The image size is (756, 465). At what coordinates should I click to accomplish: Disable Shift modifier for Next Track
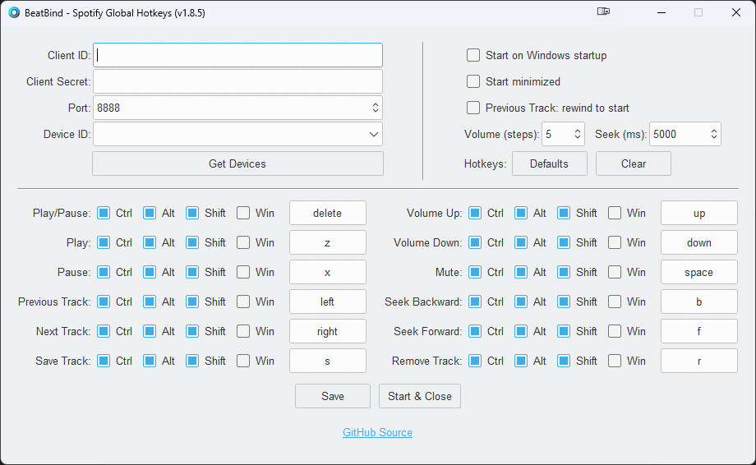coord(192,331)
